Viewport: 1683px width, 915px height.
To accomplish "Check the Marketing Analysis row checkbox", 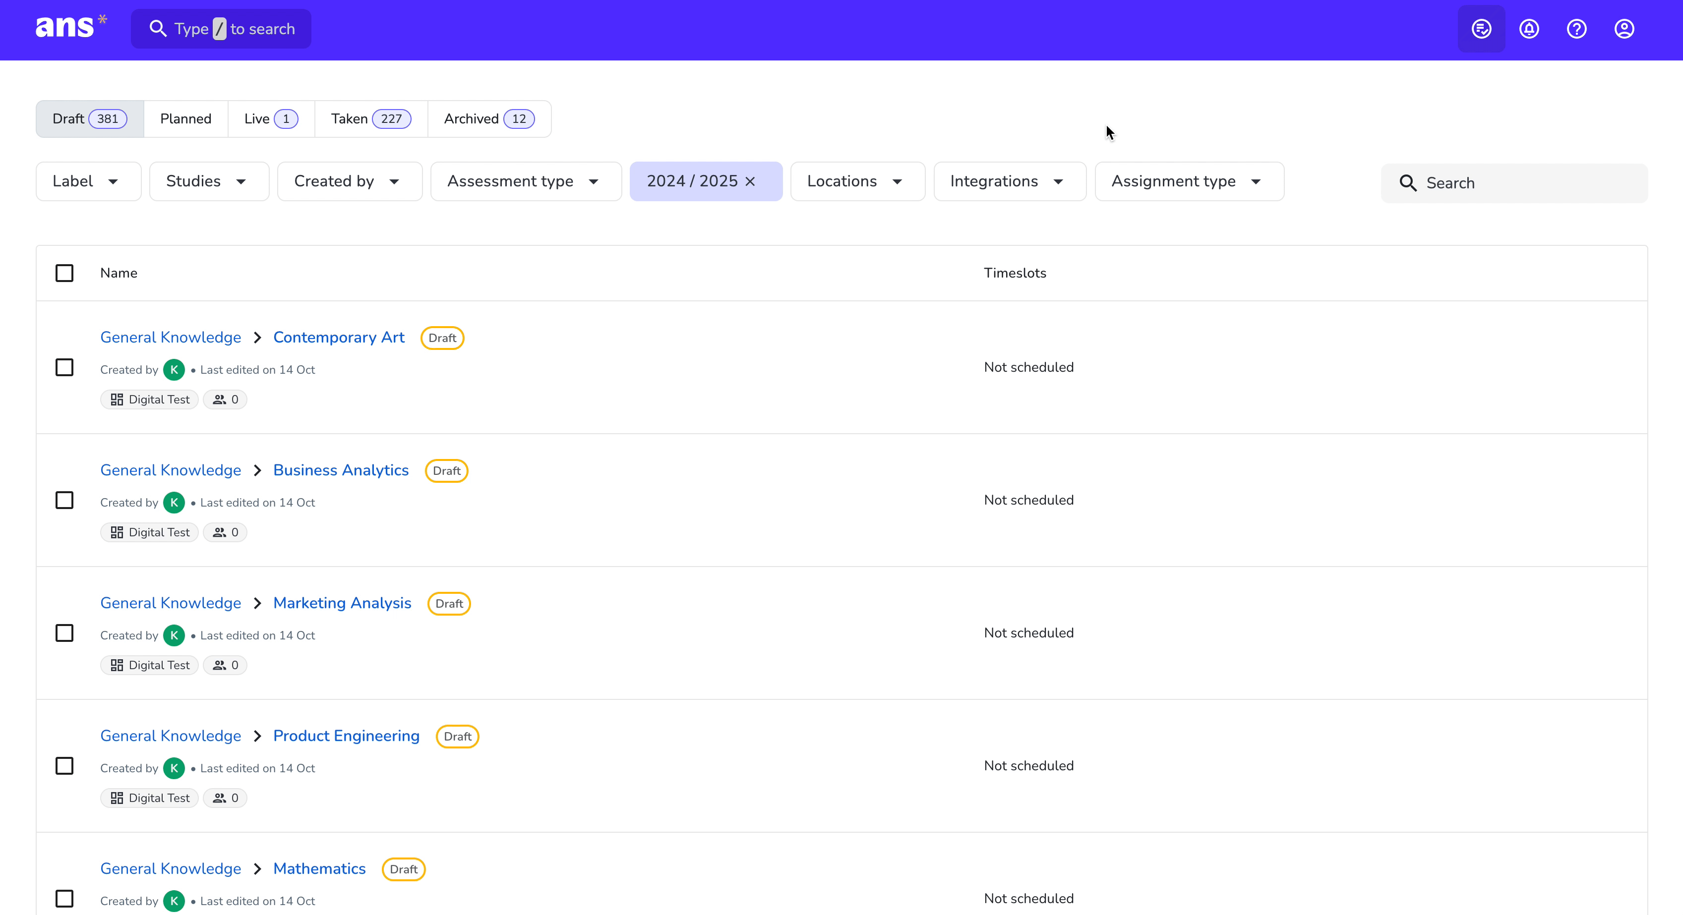I will tap(64, 633).
